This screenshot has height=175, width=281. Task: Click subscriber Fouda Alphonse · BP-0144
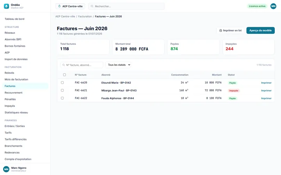[117, 98]
